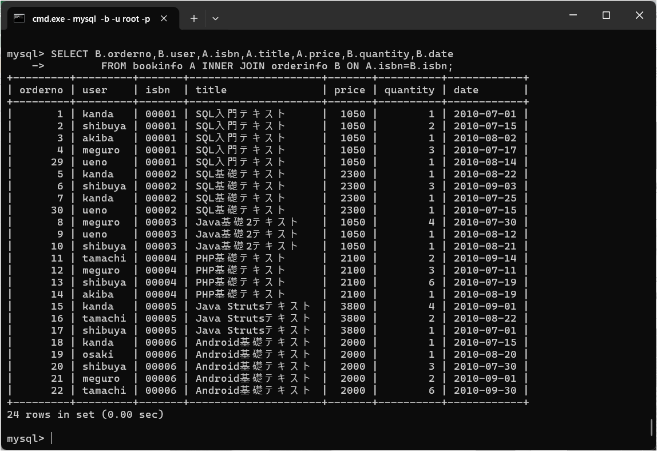
Task: Click the date 2010-09-30 in last row
Action: tap(485, 390)
